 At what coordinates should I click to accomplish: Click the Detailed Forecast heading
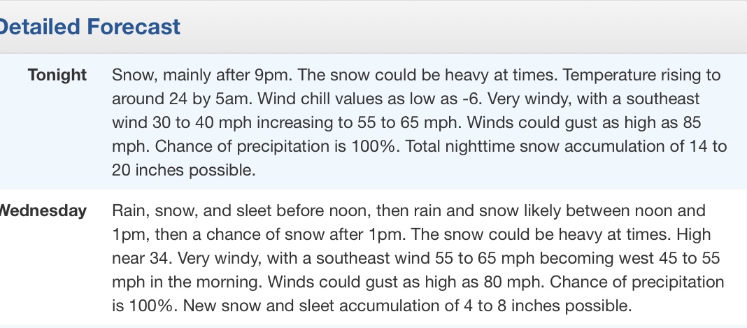89,27
